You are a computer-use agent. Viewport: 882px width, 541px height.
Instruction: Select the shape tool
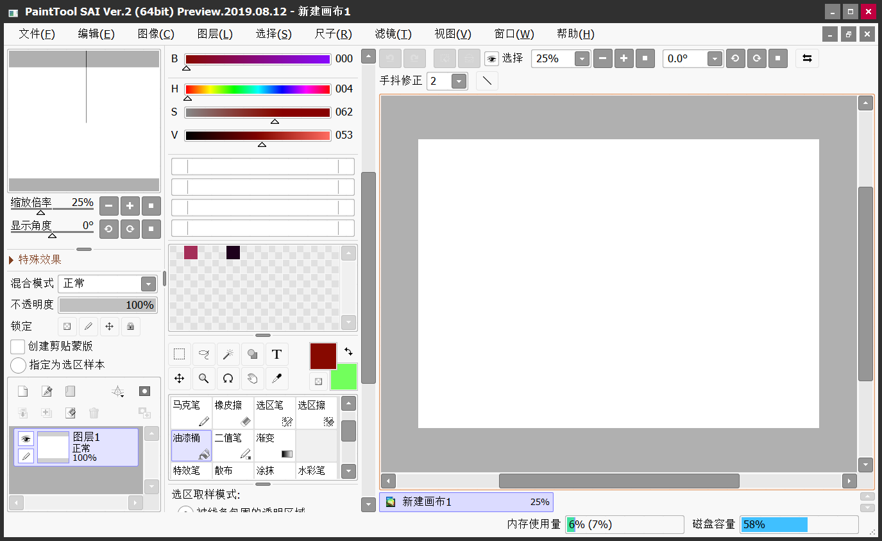pos(253,354)
